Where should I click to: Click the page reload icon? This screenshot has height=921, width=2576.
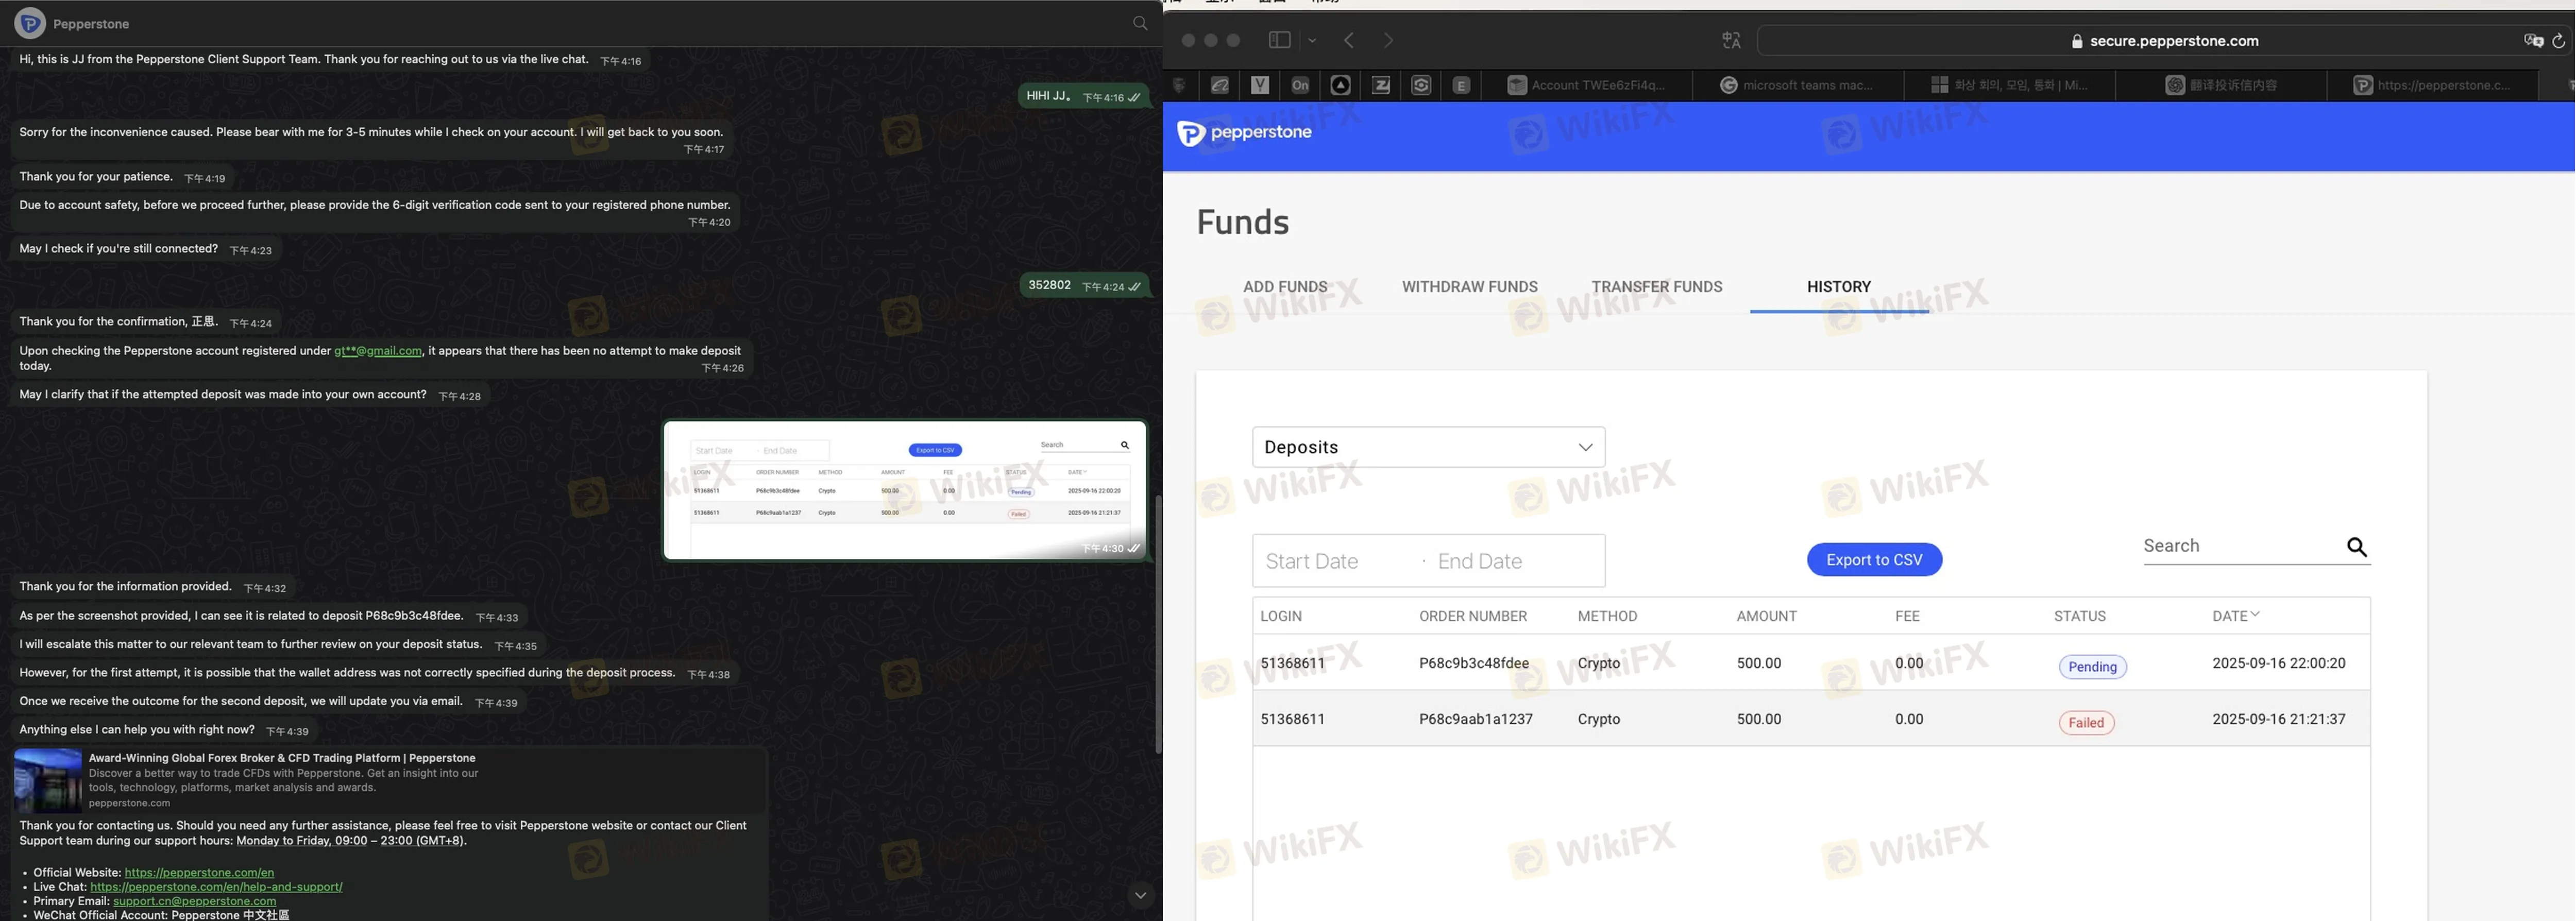(2558, 41)
